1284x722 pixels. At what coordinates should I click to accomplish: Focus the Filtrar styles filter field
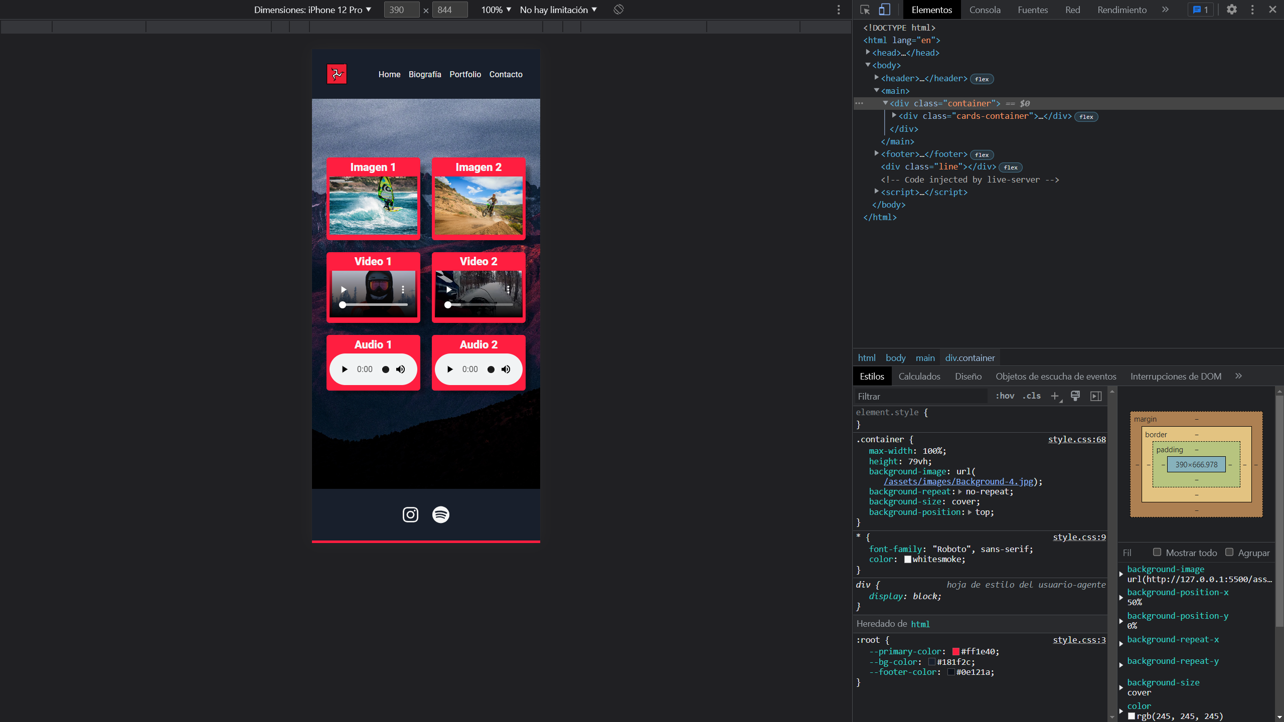921,396
